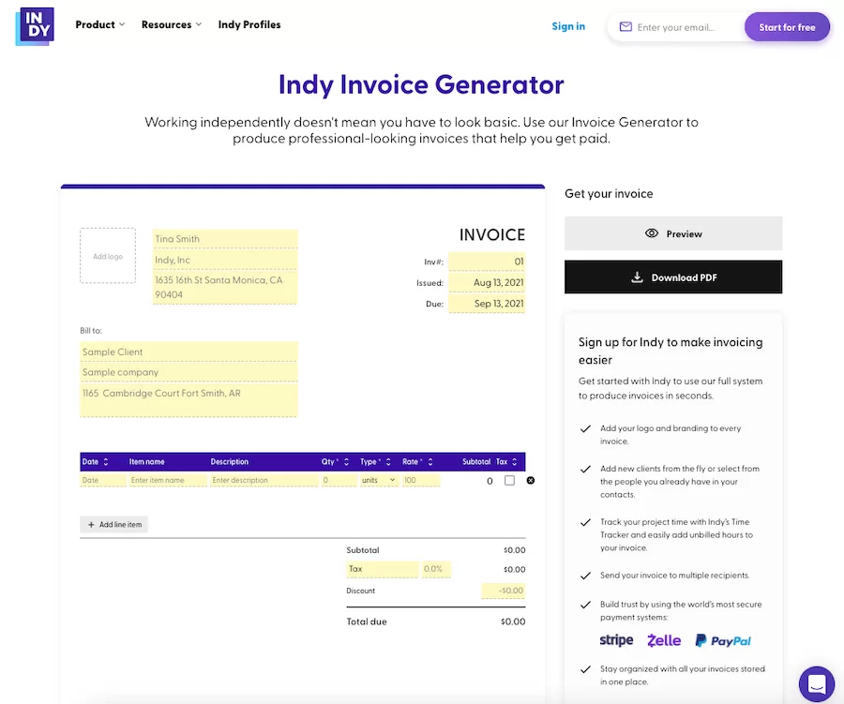This screenshot has width=844, height=704.
Task: Change the Due date Sep 13, 2021
Action: pos(487,304)
